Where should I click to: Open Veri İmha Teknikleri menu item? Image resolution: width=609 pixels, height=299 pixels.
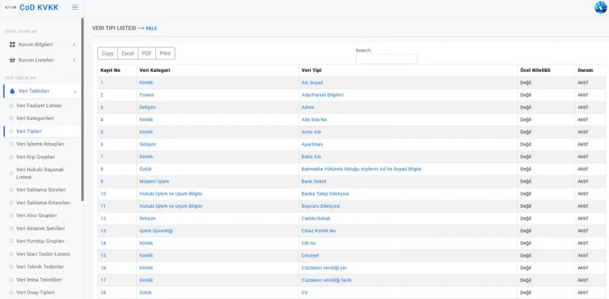pyautogui.click(x=39, y=280)
